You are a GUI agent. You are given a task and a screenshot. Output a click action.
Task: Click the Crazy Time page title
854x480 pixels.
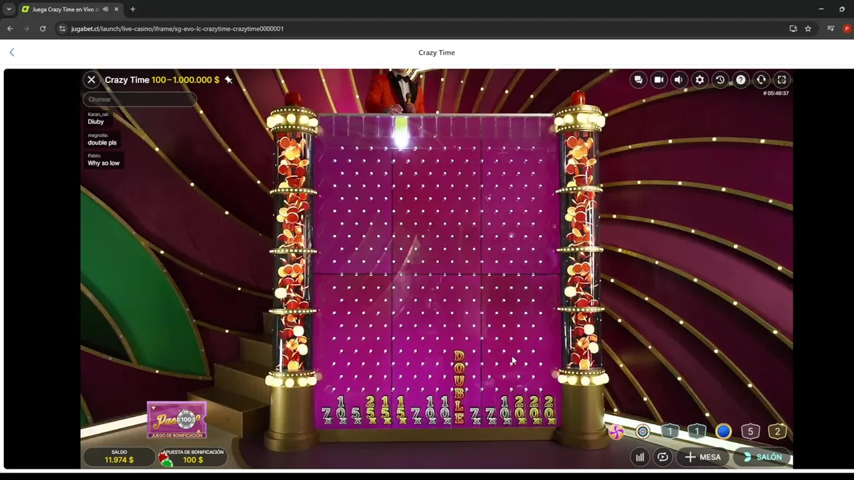click(436, 52)
